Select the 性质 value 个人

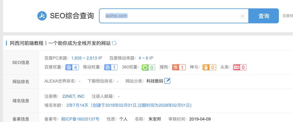click(123, 119)
